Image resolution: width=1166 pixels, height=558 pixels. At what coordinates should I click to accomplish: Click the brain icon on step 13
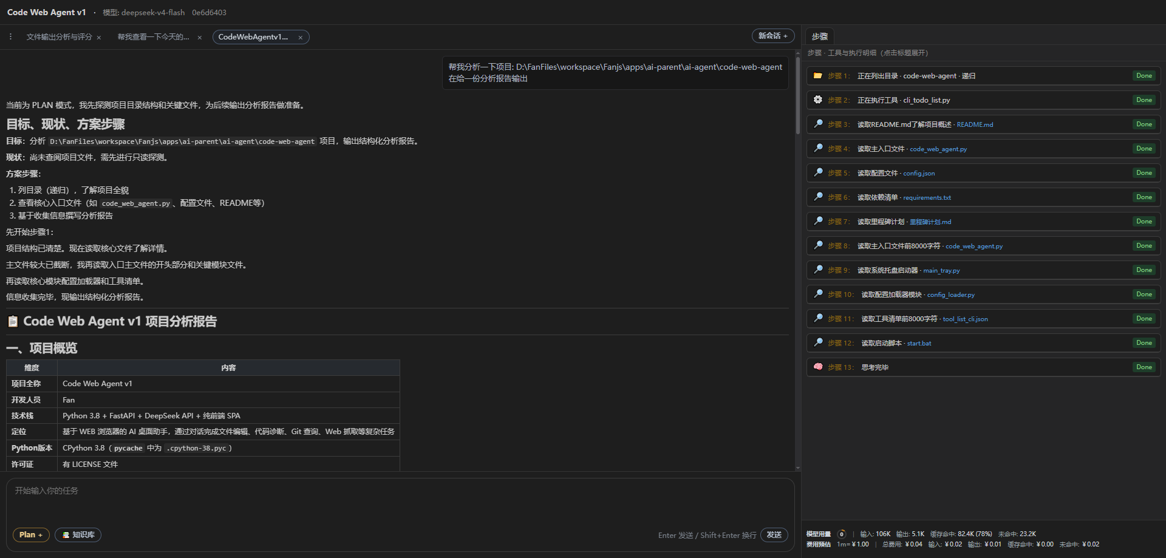point(818,367)
